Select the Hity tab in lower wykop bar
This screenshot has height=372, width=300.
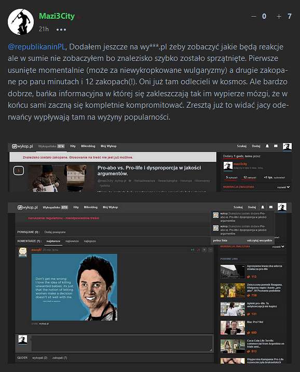(x=76, y=208)
